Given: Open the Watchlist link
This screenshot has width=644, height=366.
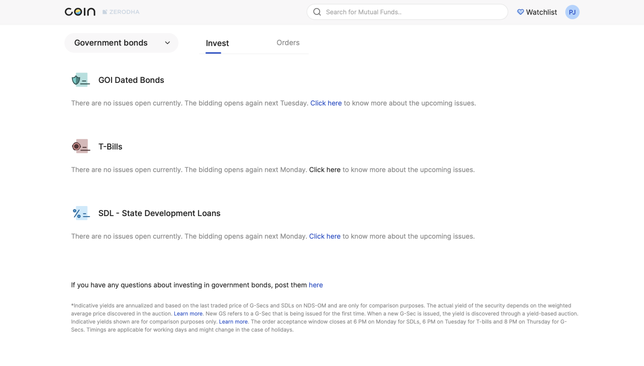Looking at the screenshot, I should click(x=541, y=12).
